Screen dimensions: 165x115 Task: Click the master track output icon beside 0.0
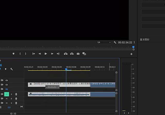(22, 107)
